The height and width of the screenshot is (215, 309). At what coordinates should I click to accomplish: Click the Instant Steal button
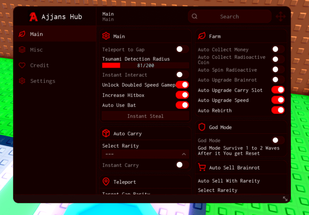145,116
